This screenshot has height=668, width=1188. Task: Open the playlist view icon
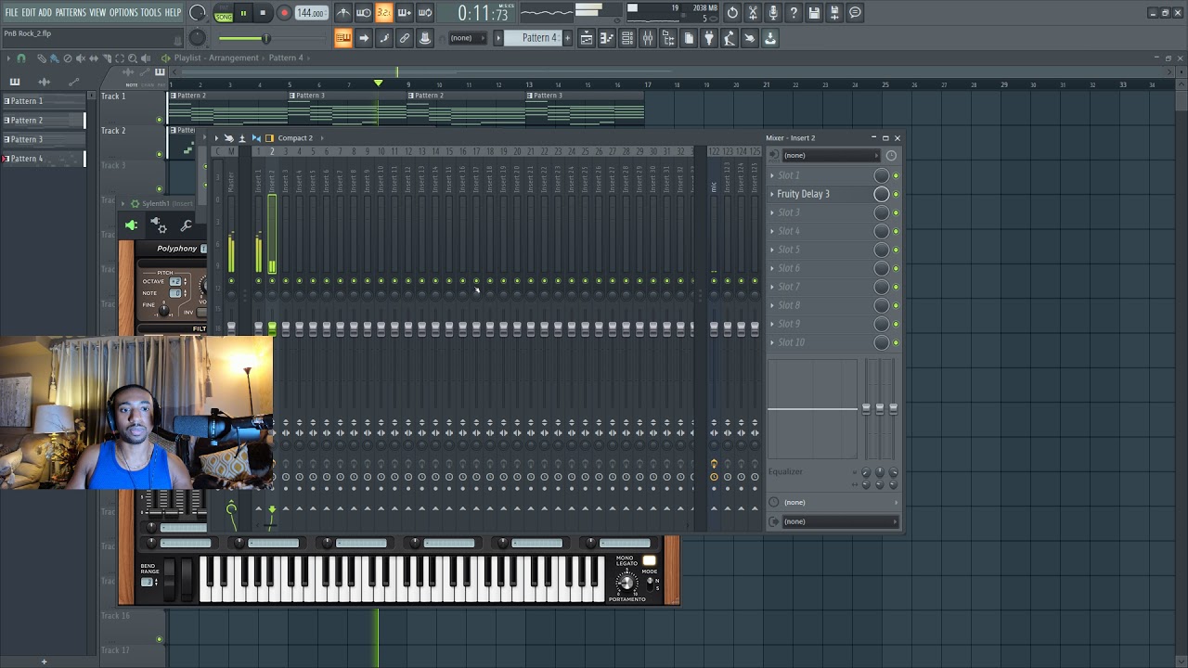tap(587, 38)
